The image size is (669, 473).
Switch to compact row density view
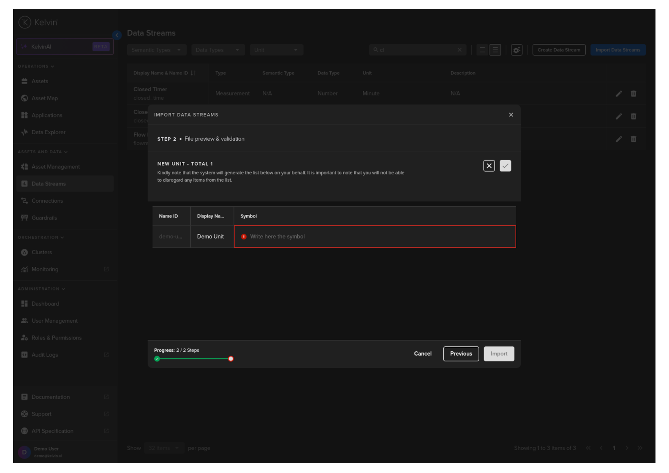pyautogui.click(x=482, y=50)
